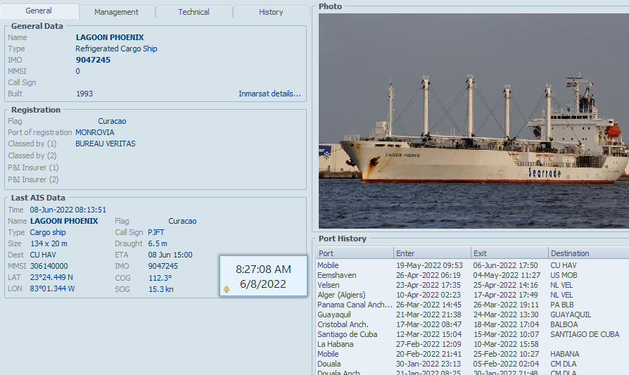Click the AIS destination CU HAV
629x375 pixels.
tap(43, 255)
